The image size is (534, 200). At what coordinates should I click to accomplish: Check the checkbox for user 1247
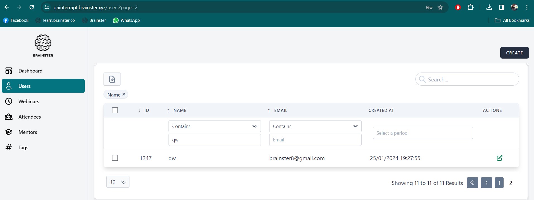pyautogui.click(x=115, y=158)
